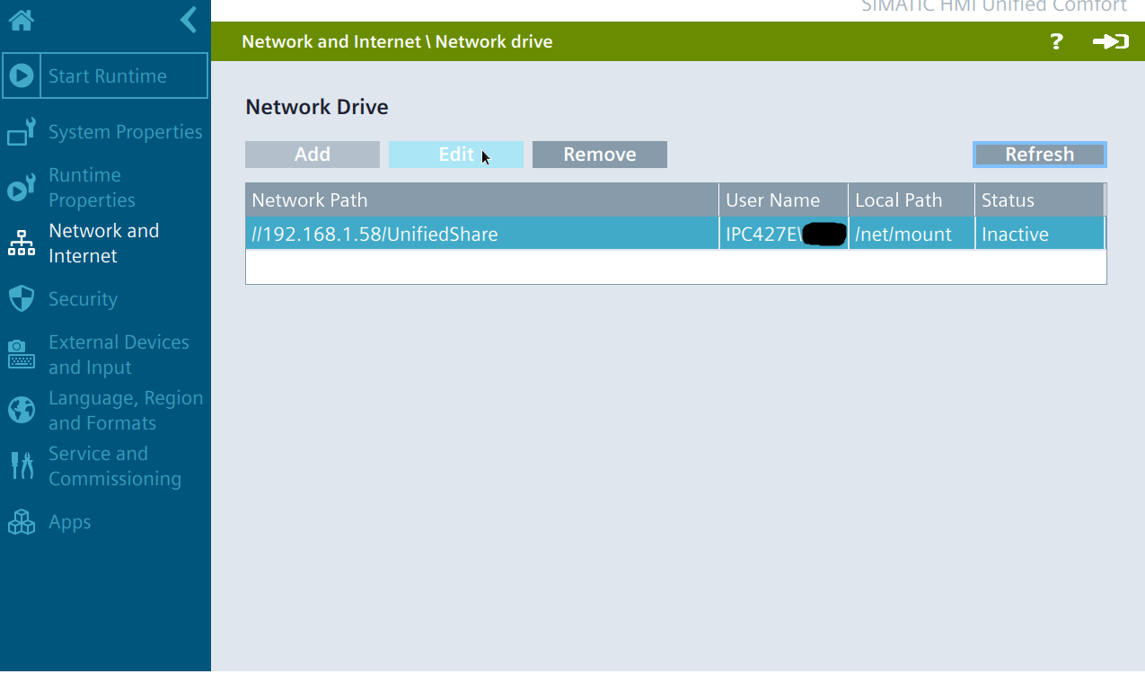Click the Network Path column header
Viewport: 1145px width, 674px height.
coord(482,200)
